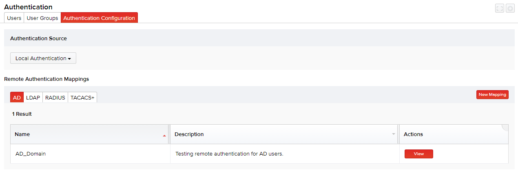Switch to the LDAP mappings tab
Image resolution: width=518 pixels, height=173 pixels.
[33, 97]
